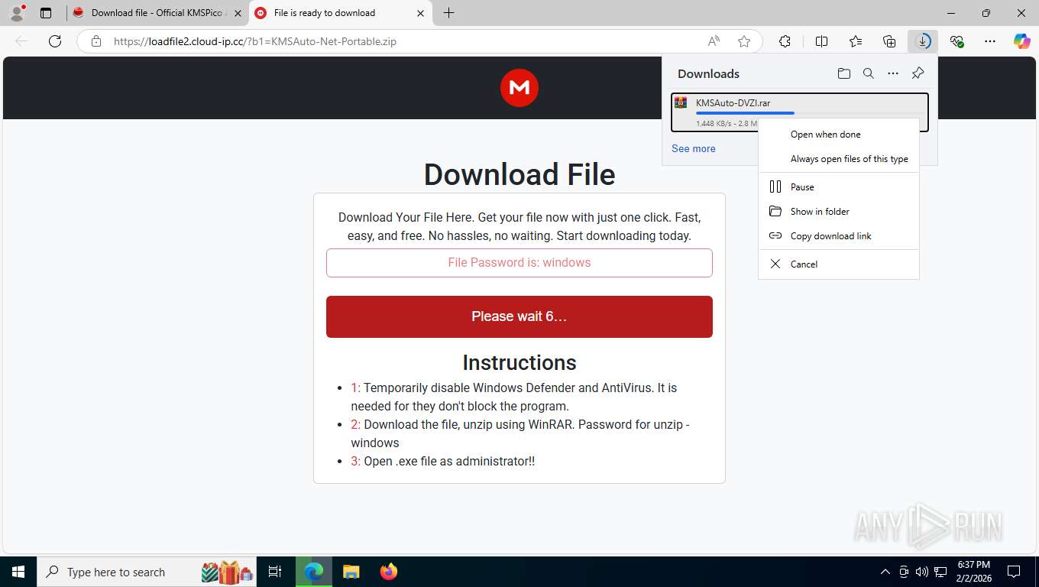The width and height of the screenshot is (1039, 587).
Task: Click instruction 1 about disabling Windows Defender
Action: (513, 397)
